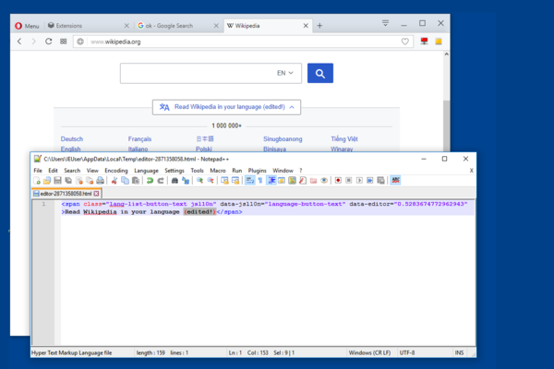Viewport: 554px width, 369px height.
Task: Click the yellow extension icon in Opera toolbar
Action: point(439,42)
